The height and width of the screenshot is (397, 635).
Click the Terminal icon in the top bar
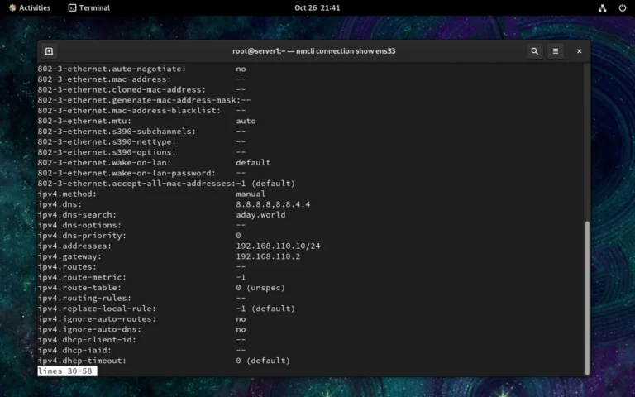[73, 7]
